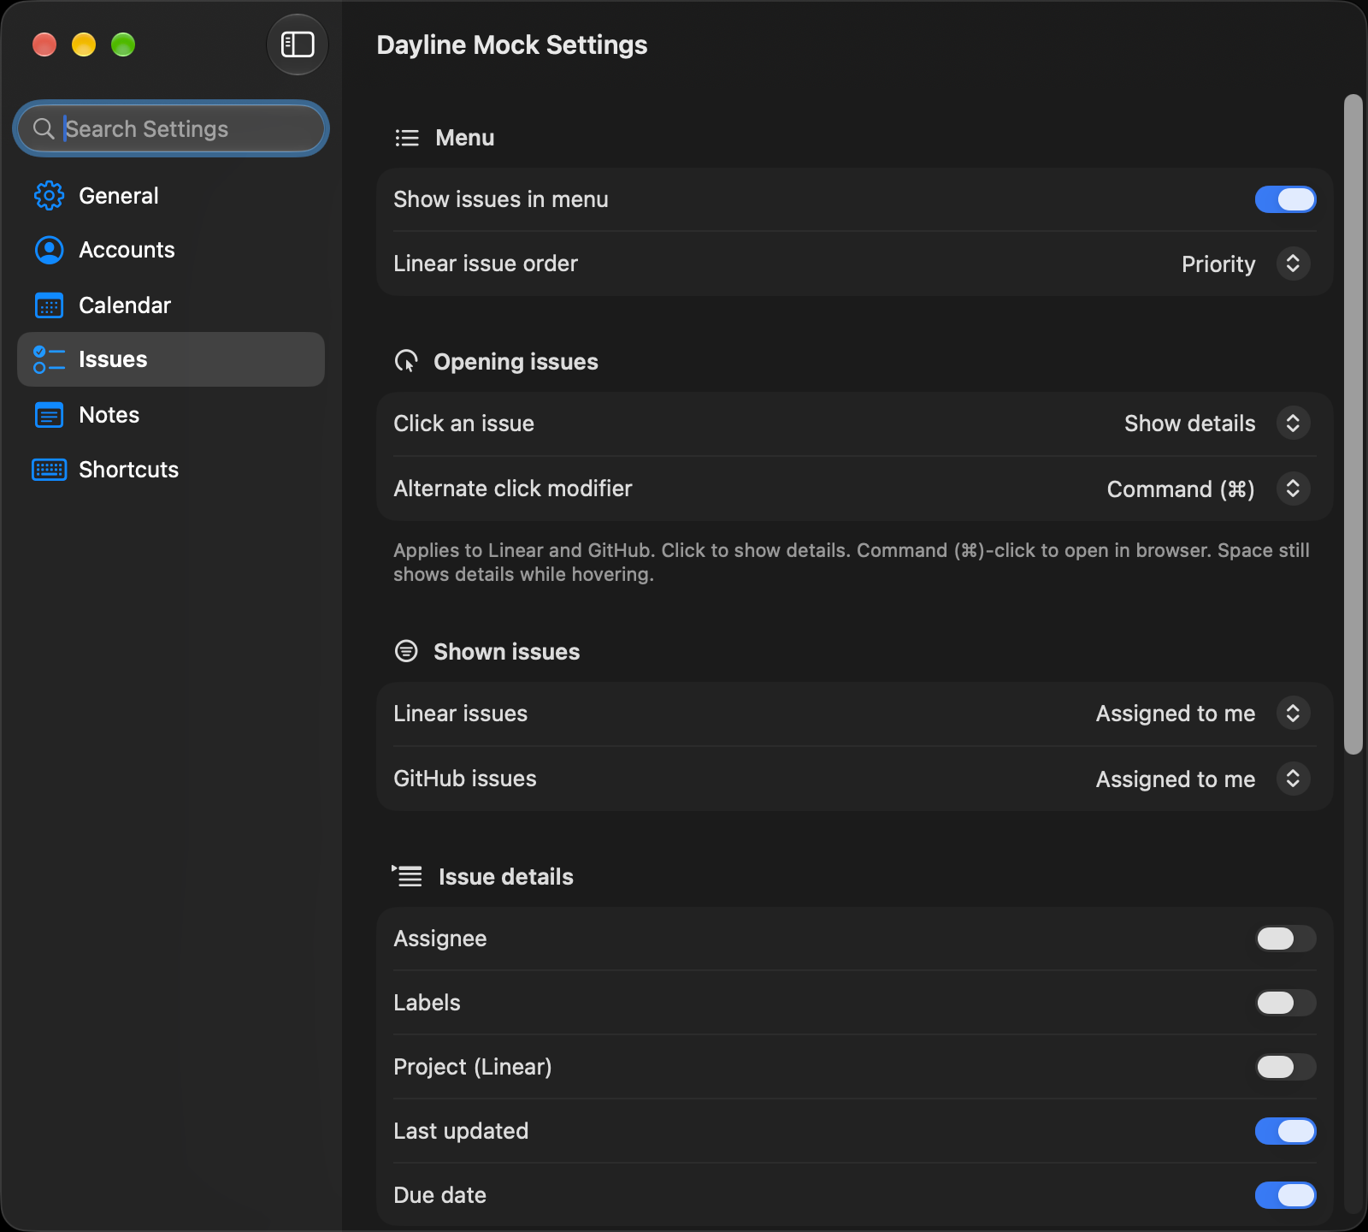Click the Calendar icon in sidebar
Viewport: 1368px width, 1232px height.
point(49,305)
